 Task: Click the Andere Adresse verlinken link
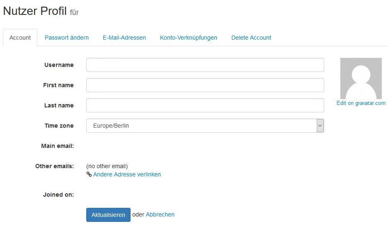[127, 174]
